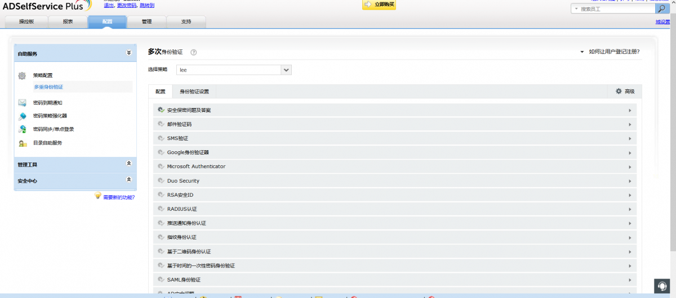The height and width of the screenshot is (298, 676).
Task: Click the 更改密码 link
Action: click(x=127, y=5)
